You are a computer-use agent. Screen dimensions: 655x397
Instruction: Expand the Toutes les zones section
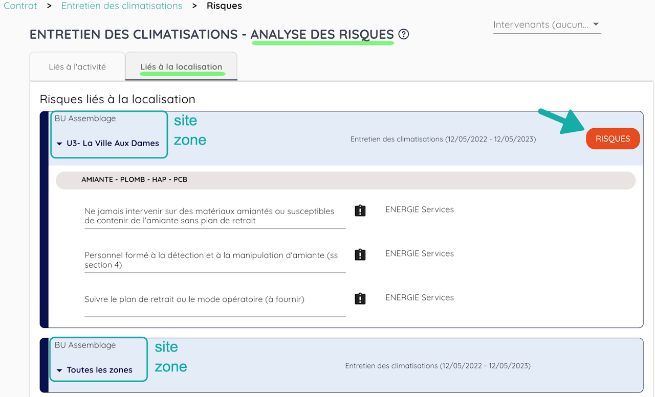tap(59, 370)
